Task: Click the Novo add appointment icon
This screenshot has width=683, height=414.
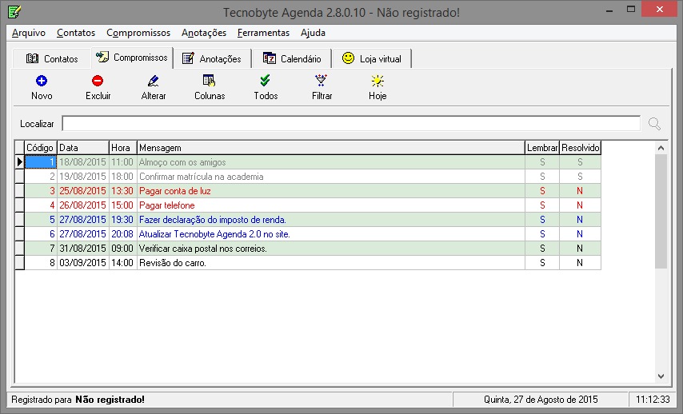Action: click(x=42, y=81)
